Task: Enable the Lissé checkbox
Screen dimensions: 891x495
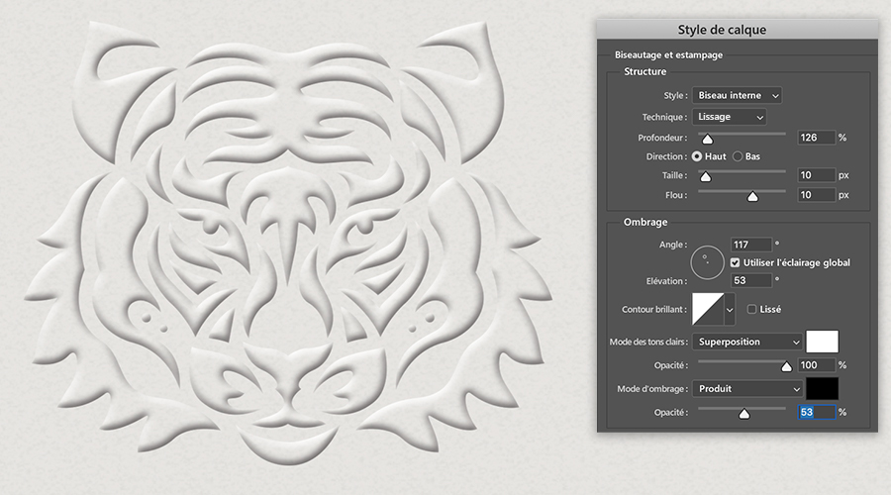Action: click(751, 309)
